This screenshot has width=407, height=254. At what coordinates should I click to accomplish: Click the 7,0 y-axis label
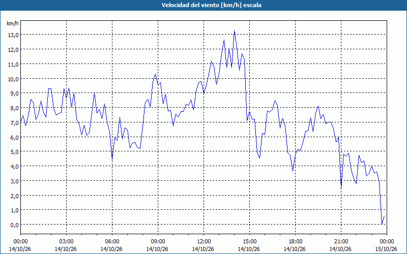14,123
